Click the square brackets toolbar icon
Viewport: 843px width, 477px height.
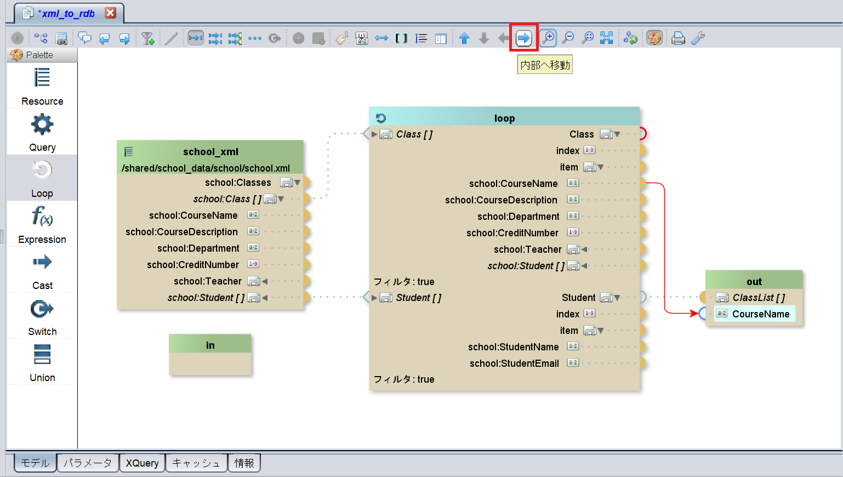401,38
